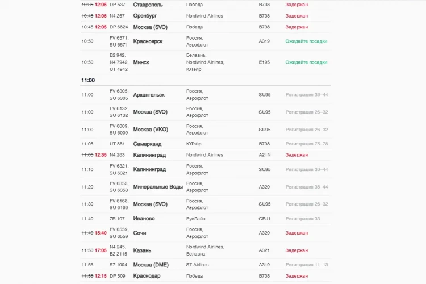Select the Оренбург N4 267 flight
The image size is (426, 284).
[x=205, y=16]
